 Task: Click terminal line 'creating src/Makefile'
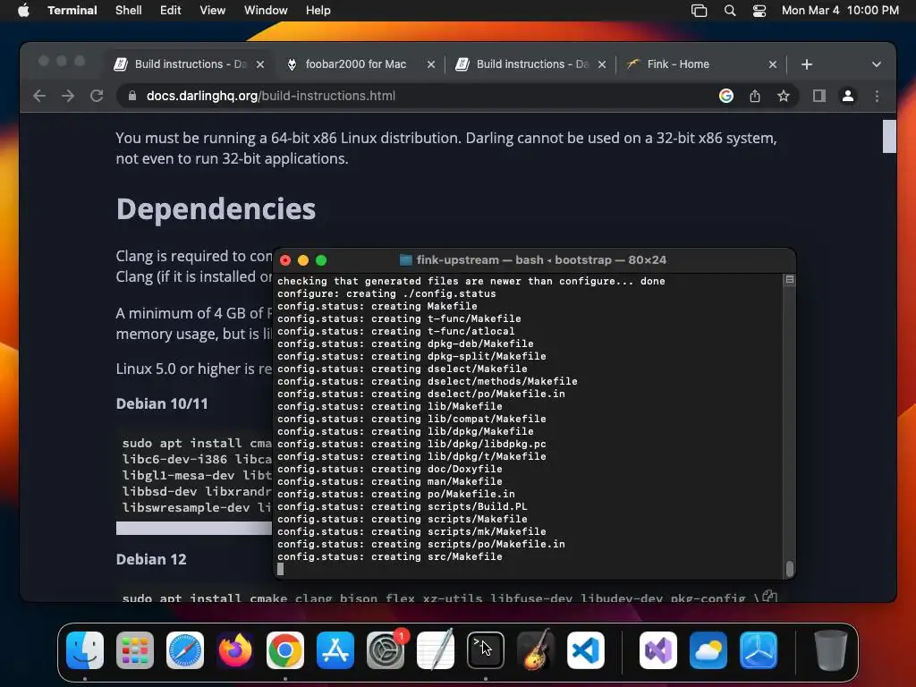(x=390, y=556)
